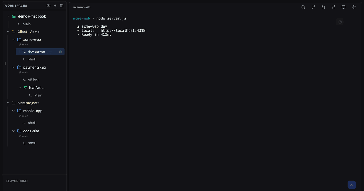This screenshot has height=191, width=364.
Task: Collapse the payments-api project chevron
Action: coord(13,67)
